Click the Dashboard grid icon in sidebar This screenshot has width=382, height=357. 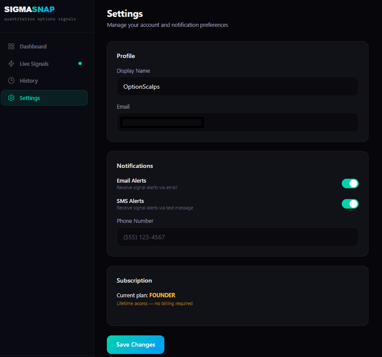tap(11, 46)
